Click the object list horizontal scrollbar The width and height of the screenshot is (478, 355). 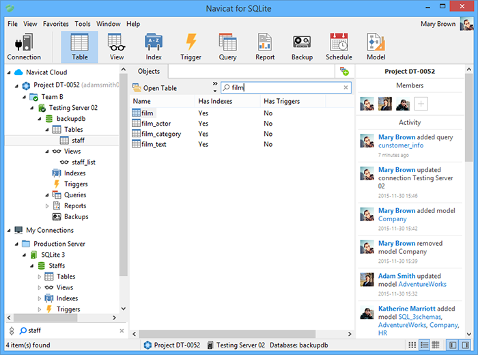(x=227, y=334)
